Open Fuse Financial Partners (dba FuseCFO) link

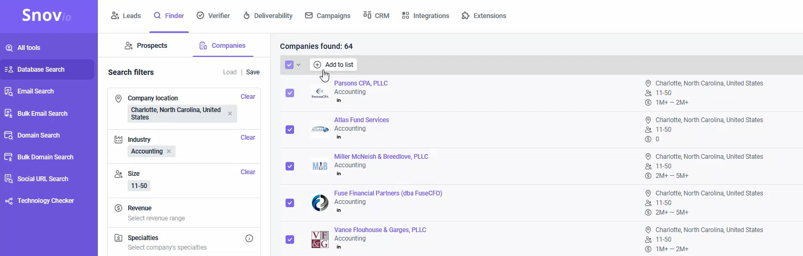[388, 193]
